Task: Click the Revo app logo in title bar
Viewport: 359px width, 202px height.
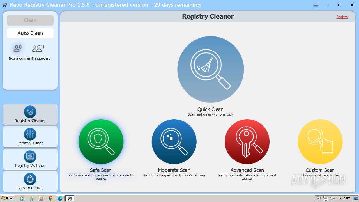Action: [x=5, y=5]
